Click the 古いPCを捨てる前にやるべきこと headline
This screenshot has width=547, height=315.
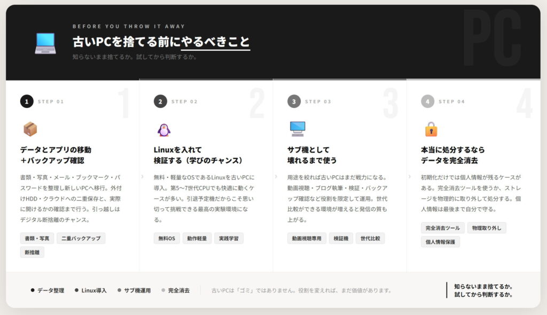pos(161,42)
